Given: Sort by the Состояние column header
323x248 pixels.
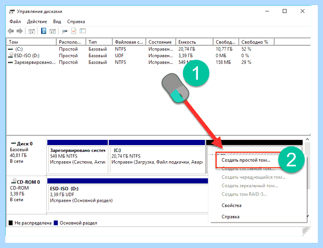Looking at the screenshot, I should click(160, 42).
